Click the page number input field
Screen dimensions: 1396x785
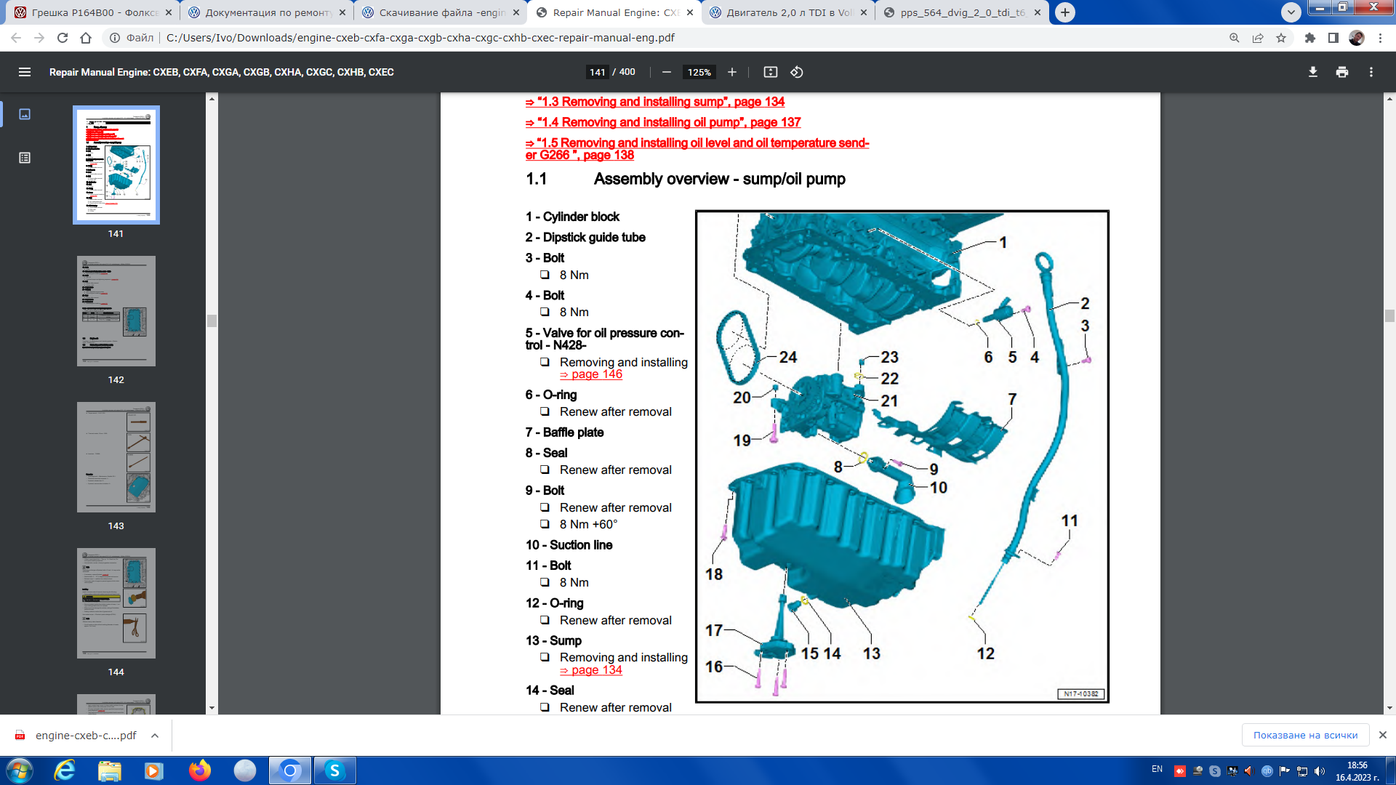pos(597,72)
